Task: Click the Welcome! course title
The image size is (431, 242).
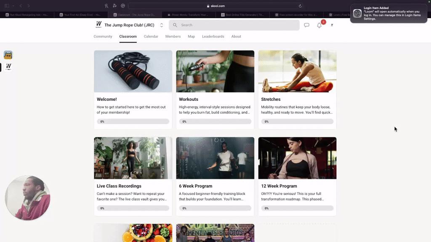Action: click(x=106, y=99)
